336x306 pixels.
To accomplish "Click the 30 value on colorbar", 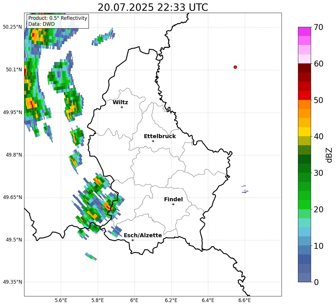I will tap(318, 173).
